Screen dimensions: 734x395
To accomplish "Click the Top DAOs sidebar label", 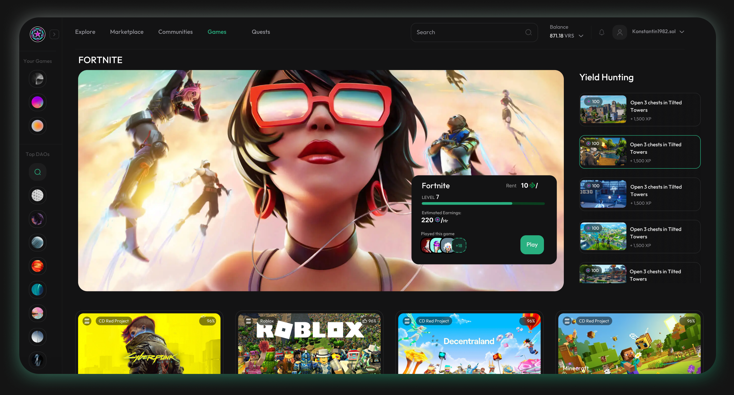I will 38,154.
